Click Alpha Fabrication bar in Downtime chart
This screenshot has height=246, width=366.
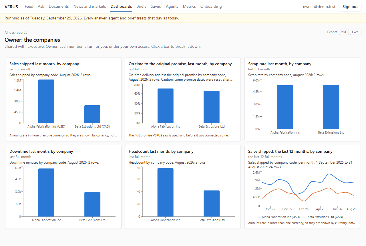click(46, 193)
